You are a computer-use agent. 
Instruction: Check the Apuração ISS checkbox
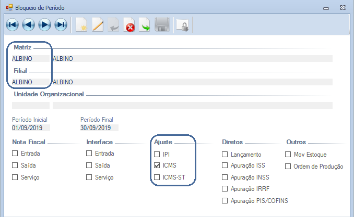click(x=225, y=165)
